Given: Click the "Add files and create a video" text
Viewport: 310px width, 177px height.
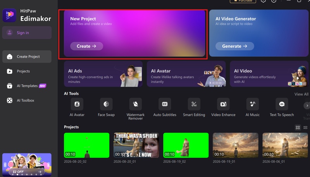Looking at the screenshot, I should pyautogui.click(x=91, y=24).
